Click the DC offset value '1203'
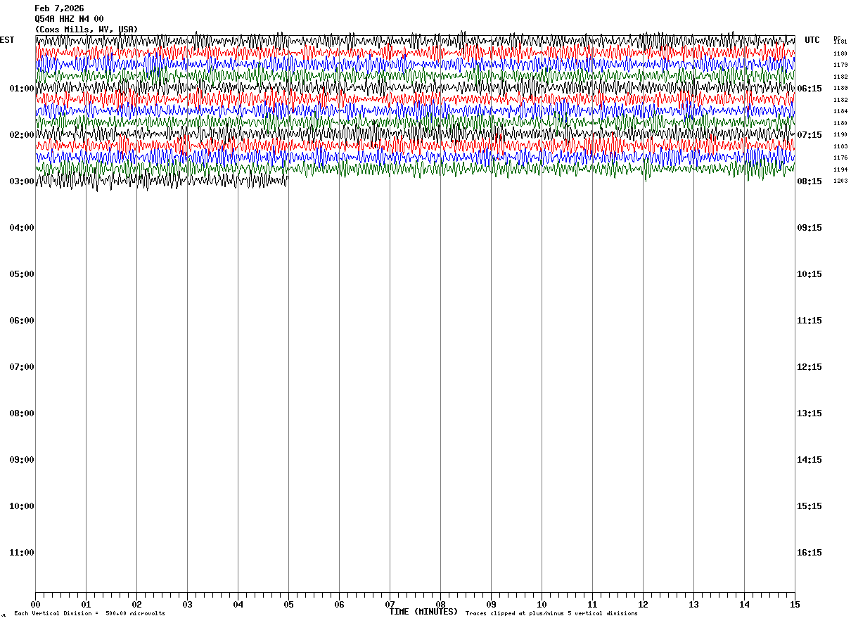This screenshot has height=623, width=851. [x=840, y=181]
